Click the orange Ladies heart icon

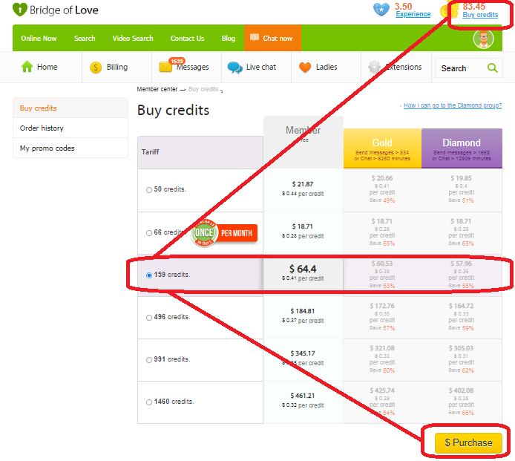pyautogui.click(x=305, y=68)
